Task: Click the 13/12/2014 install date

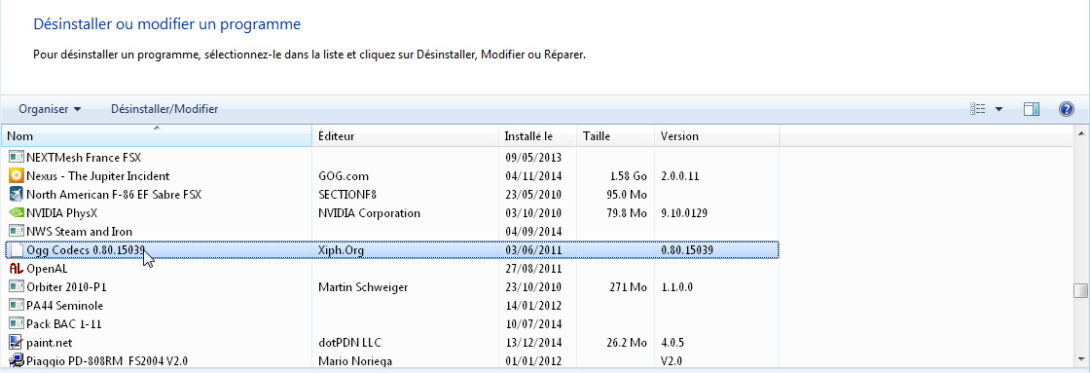Action: coord(533,343)
